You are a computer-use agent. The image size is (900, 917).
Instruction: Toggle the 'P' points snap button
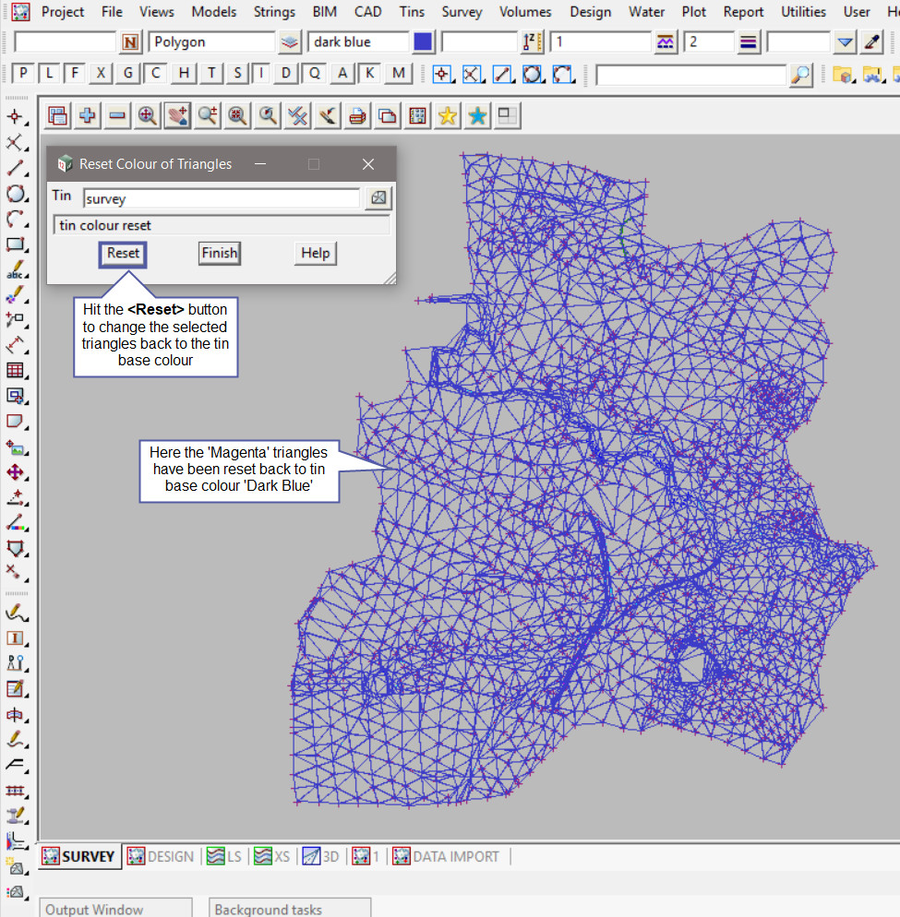(x=23, y=74)
